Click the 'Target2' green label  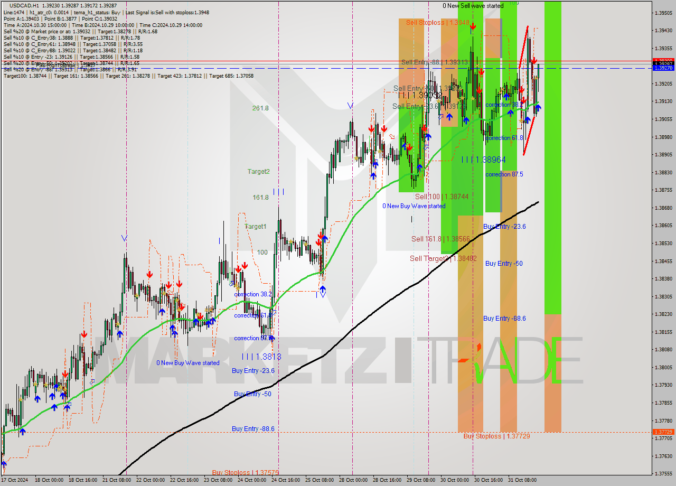[259, 171]
